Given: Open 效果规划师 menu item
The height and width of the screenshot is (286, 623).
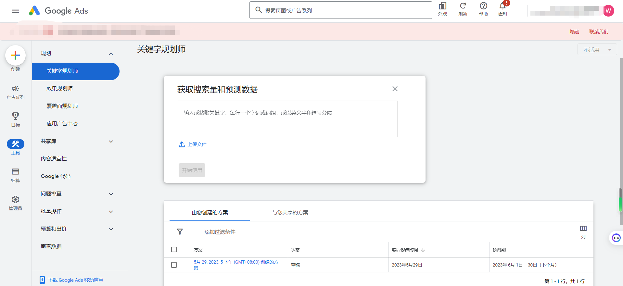Looking at the screenshot, I should pyautogui.click(x=59, y=89).
